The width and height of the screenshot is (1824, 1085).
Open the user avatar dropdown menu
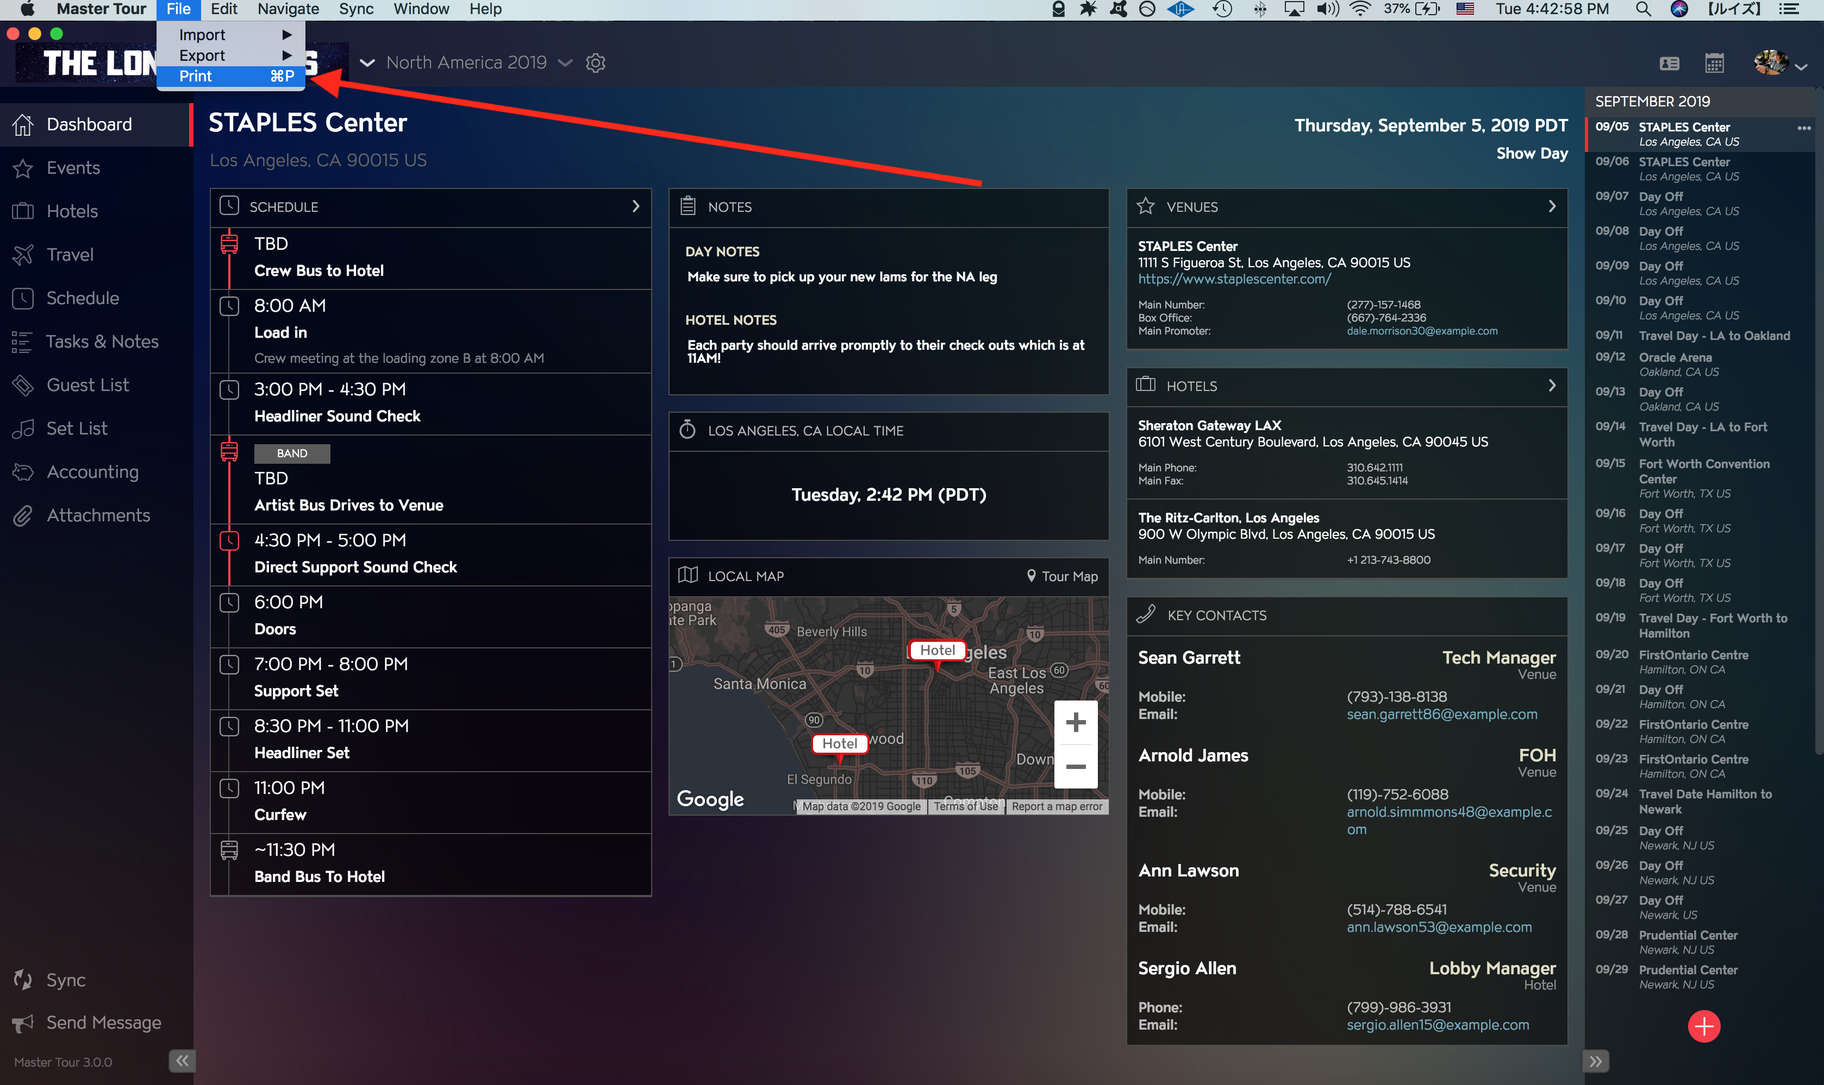[x=1781, y=64]
